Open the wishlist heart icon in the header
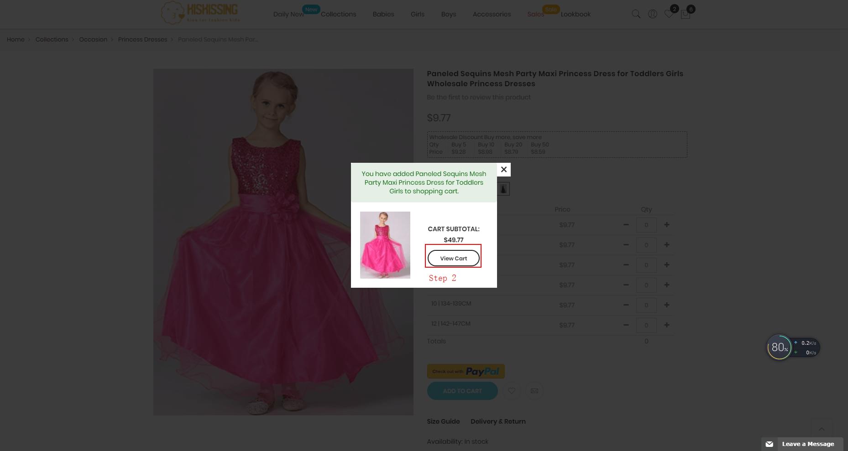The height and width of the screenshot is (451, 848). click(669, 14)
